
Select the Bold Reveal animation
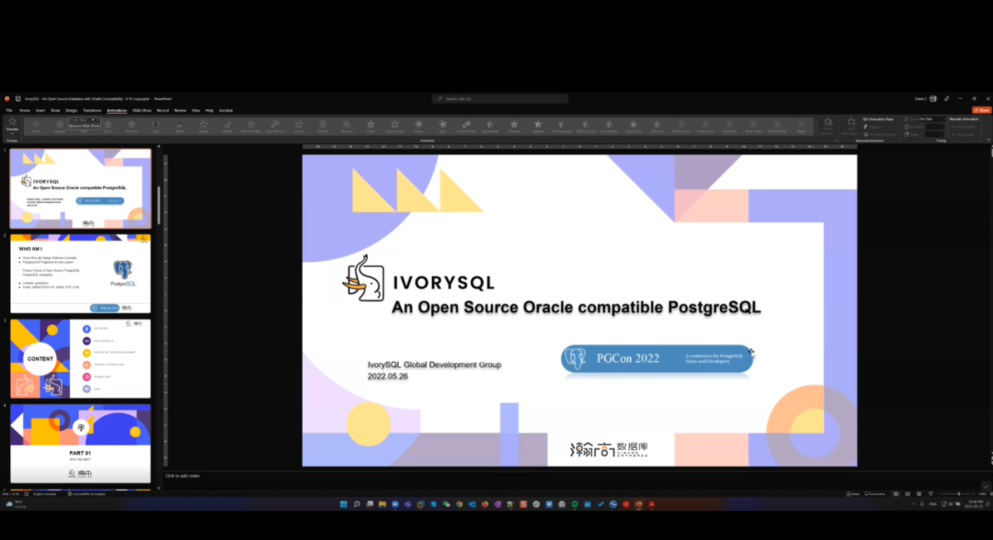point(777,127)
